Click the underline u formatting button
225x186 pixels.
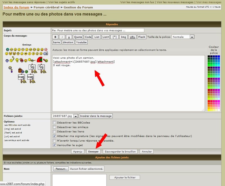click(x=69, y=37)
